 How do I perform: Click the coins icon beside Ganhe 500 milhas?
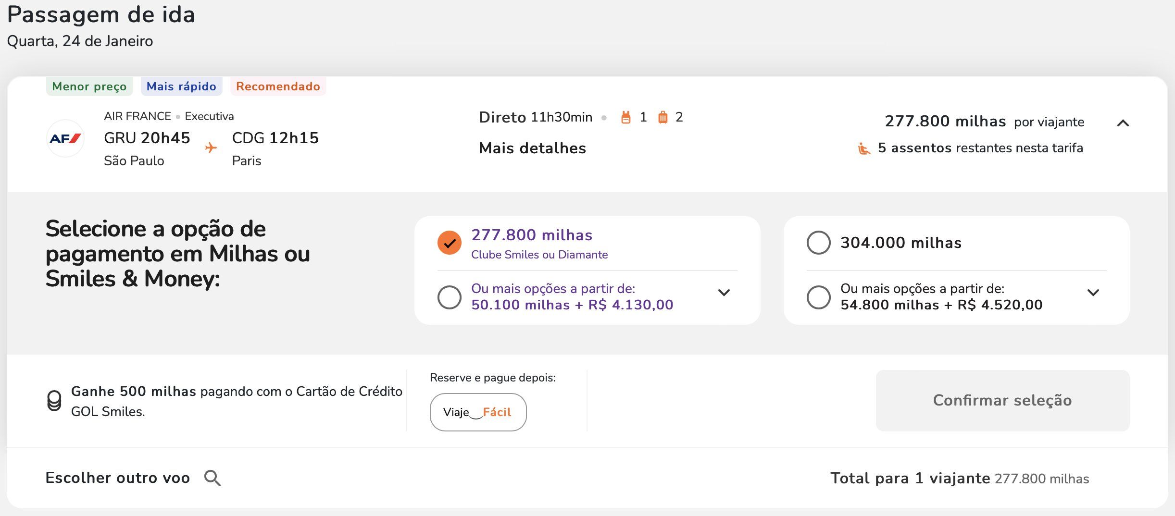coord(54,401)
